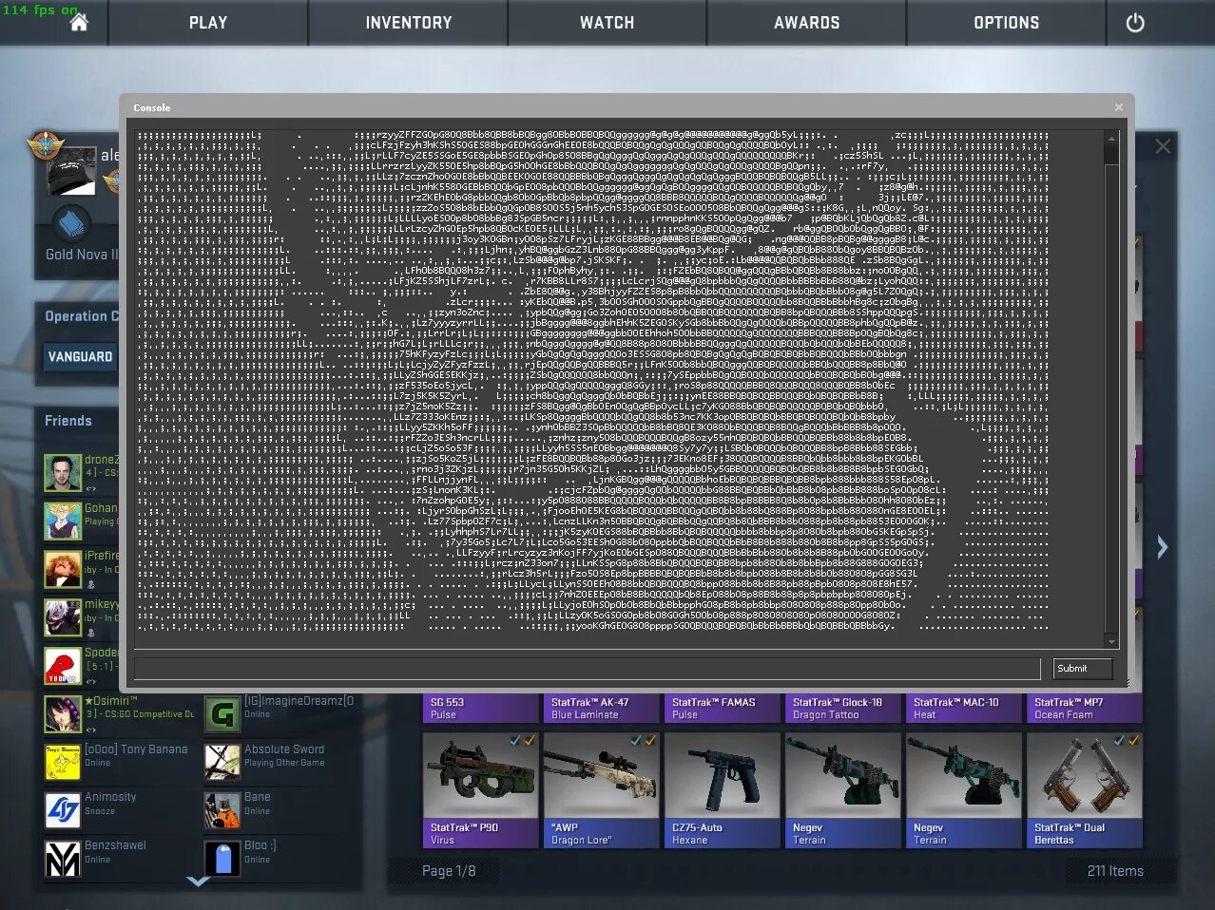Image resolution: width=1215 pixels, height=910 pixels.
Task: Select mikeyy's friend avatar
Action: pyautogui.click(x=63, y=617)
